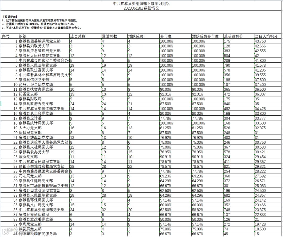
Task: Select cell 医保局党支部
Action: 44,133
